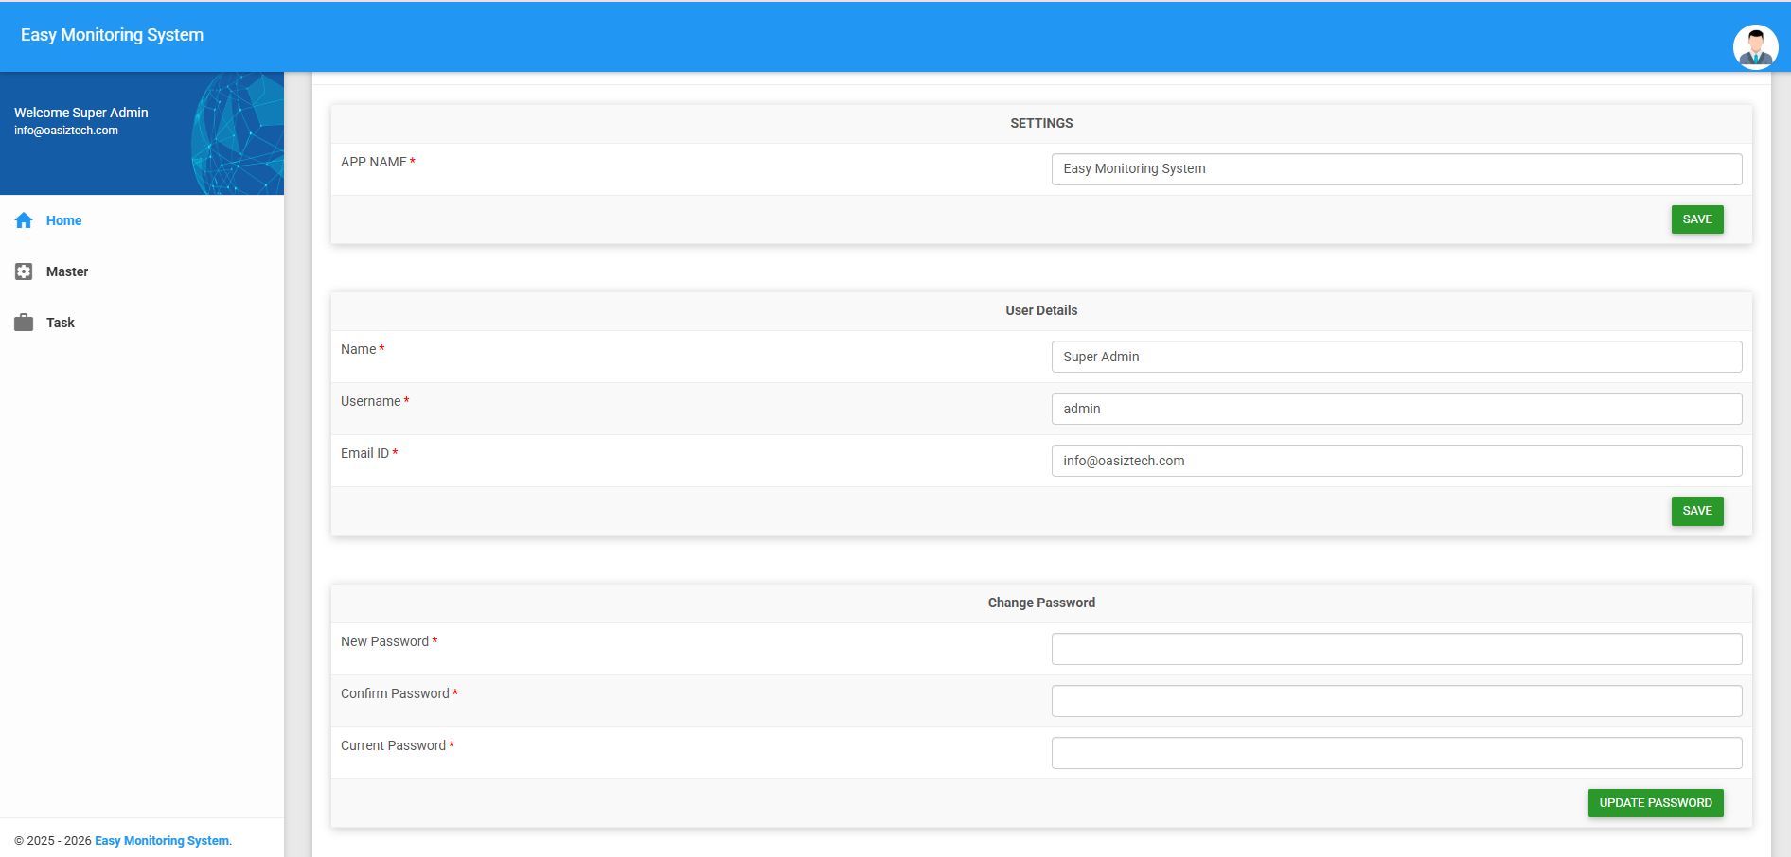Viewport: 1791px width, 857px height.
Task: Click the Confirm Password label
Action: [396, 693]
